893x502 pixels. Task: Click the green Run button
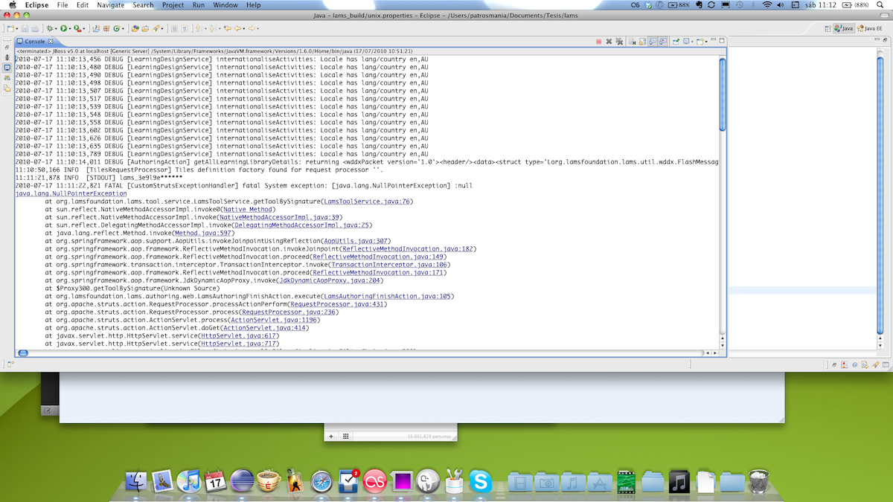point(65,28)
